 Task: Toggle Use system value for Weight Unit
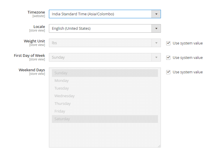pos(168,43)
